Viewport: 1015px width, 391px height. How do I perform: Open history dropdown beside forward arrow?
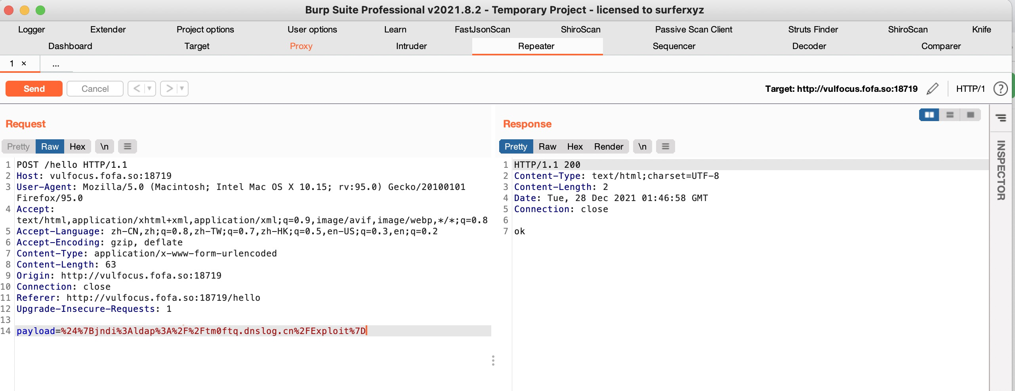[182, 88]
